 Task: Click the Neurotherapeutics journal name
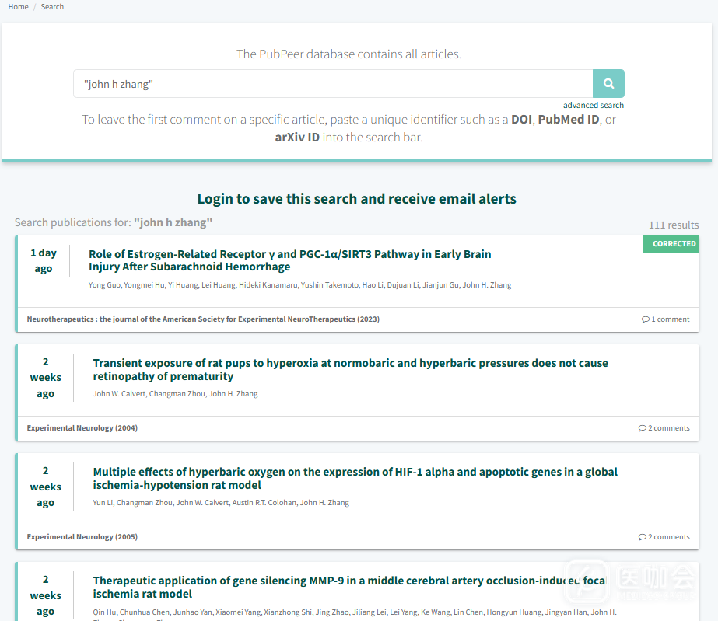(x=203, y=319)
